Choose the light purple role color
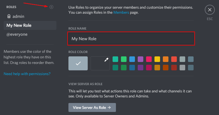The width and height of the screenshot is (219, 115). pos(141,59)
